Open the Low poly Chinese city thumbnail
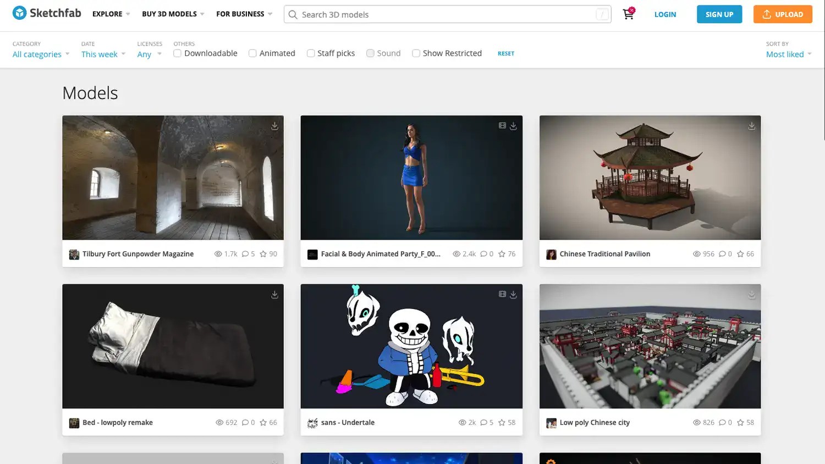Image resolution: width=825 pixels, height=464 pixels. (x=650, y=346)
